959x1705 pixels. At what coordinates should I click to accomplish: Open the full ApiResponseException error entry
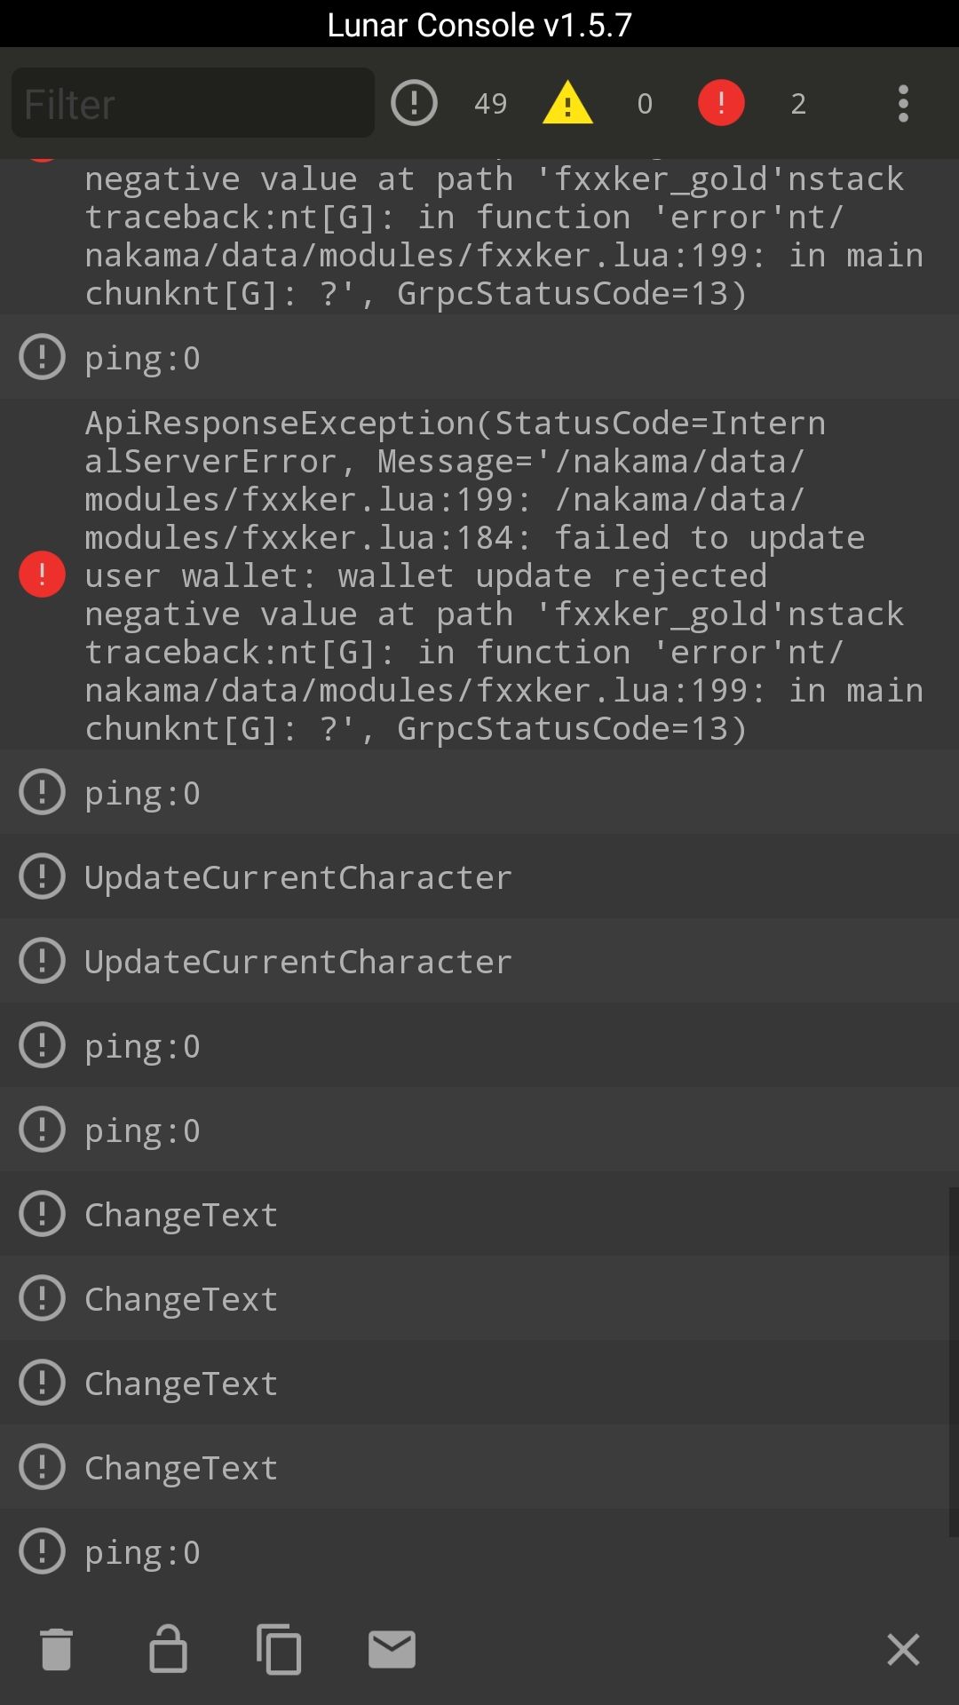(479, 575)
